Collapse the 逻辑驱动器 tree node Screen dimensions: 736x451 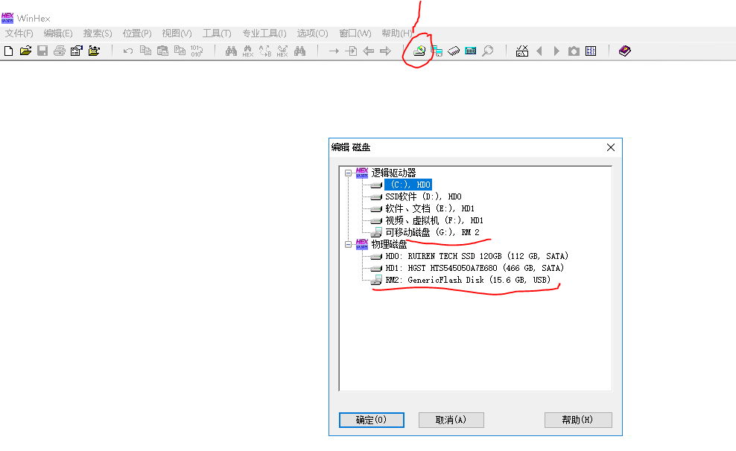coord(348,173)
